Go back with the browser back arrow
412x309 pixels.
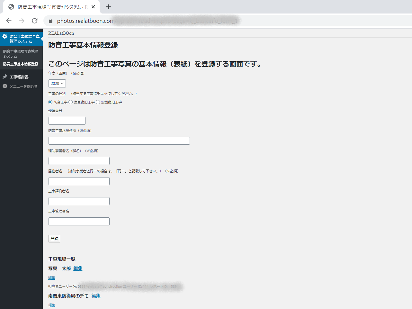point(9,21)
